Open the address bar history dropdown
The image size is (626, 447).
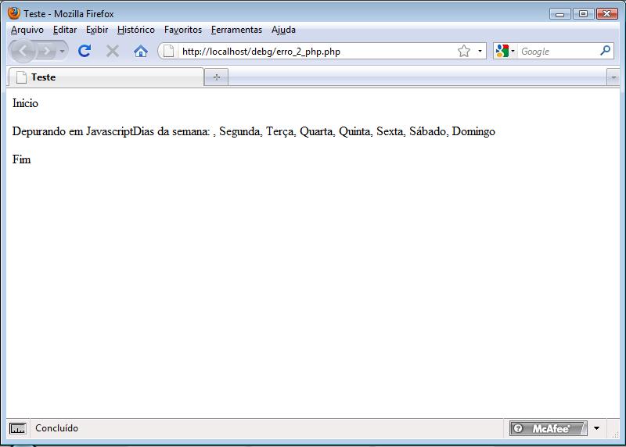pos(480,51)
